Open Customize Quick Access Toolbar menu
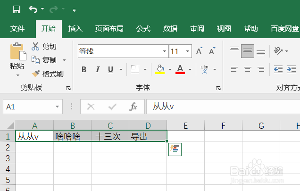This screenshot has width=300, height=191. pos(74,10)
